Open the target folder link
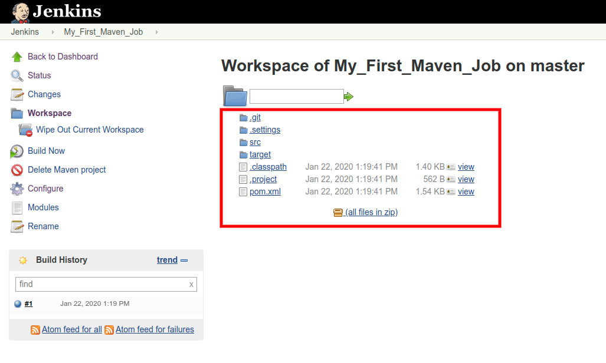This screenshot has width=606, height=363. [260, 155]
